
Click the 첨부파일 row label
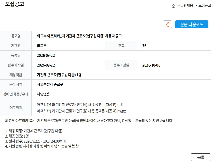click(16, 107)
